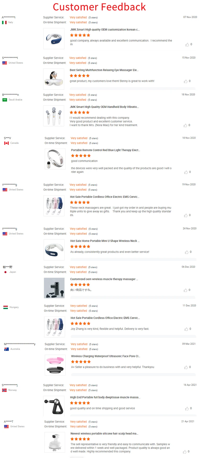Open "Best Selling Multifunction Relaxing Eye Massager" link
The height and width of the screenshot is (458, 199).
coord(104,70)
